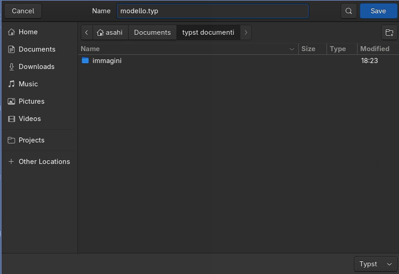Go to Home in the sidebar
Image resolution: width=399 pixels, height=274 pixels.
click(39, 32)
